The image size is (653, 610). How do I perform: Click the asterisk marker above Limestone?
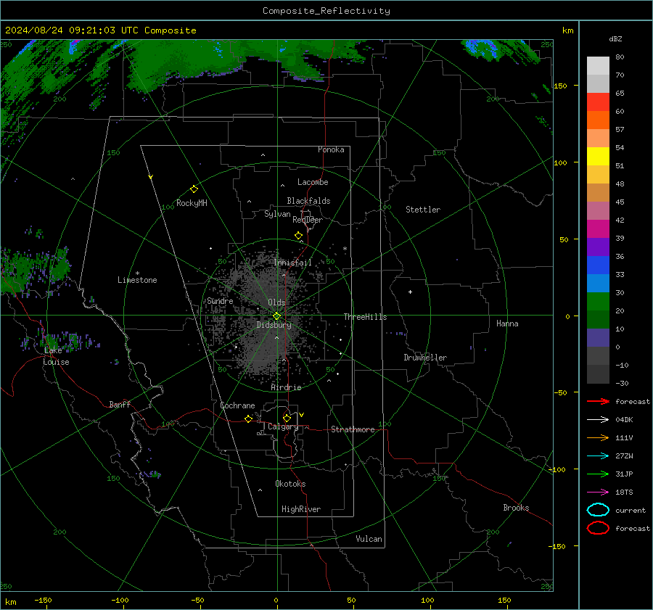point(137,273)
